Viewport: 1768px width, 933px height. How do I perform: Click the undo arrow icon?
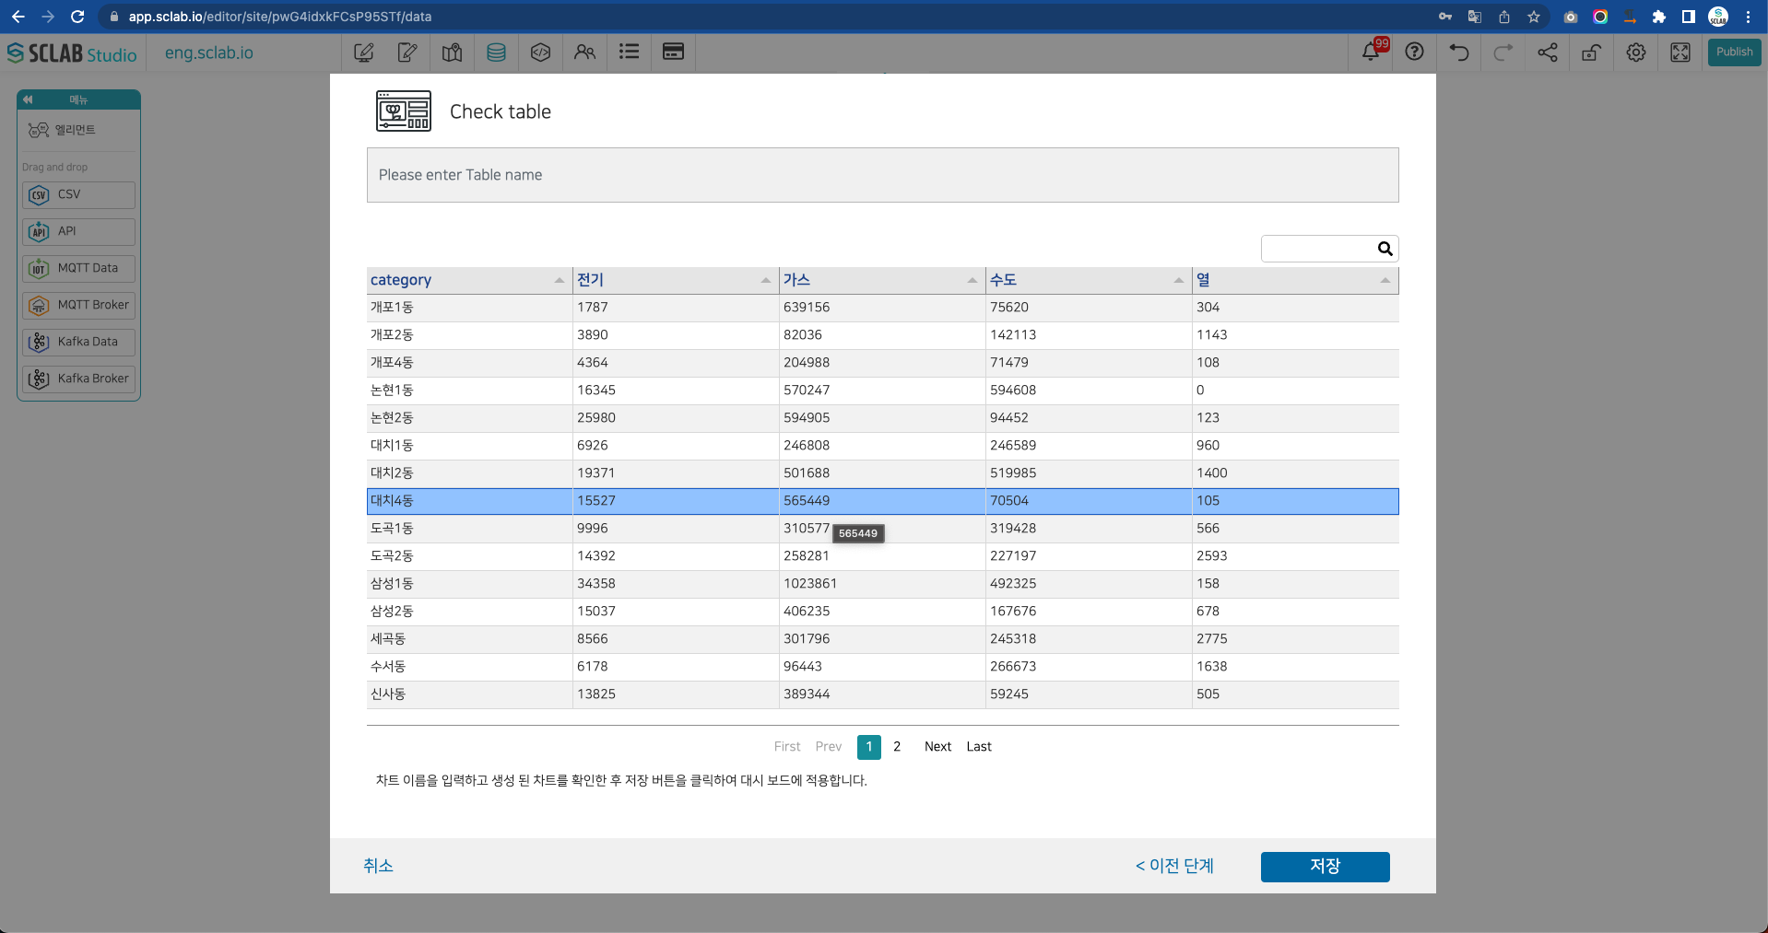coord(1459,52)
